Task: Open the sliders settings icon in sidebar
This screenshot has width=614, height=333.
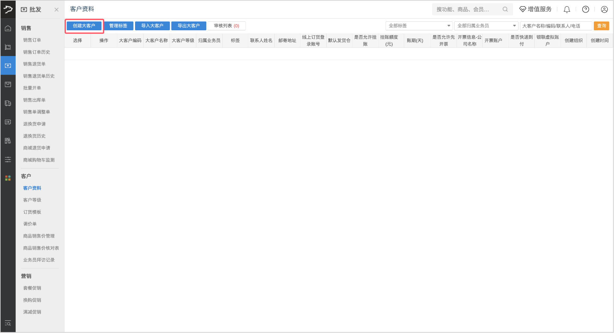Action: pyautogui.click(x=8, y=159)
